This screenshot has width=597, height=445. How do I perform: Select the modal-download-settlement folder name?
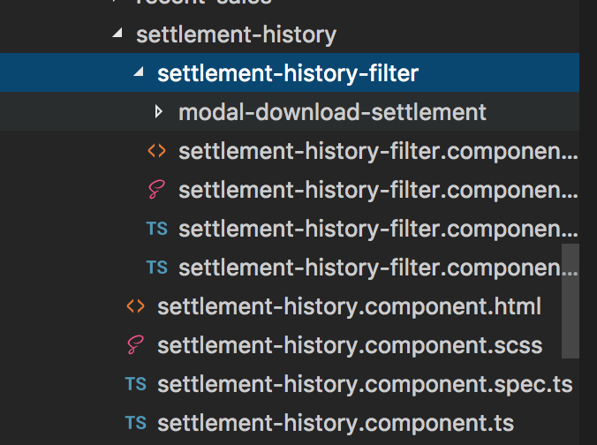pos(332,112)
